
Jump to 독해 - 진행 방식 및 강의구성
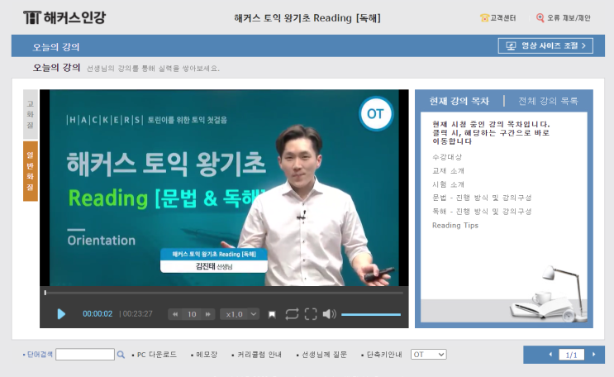(x=482, y=212)
